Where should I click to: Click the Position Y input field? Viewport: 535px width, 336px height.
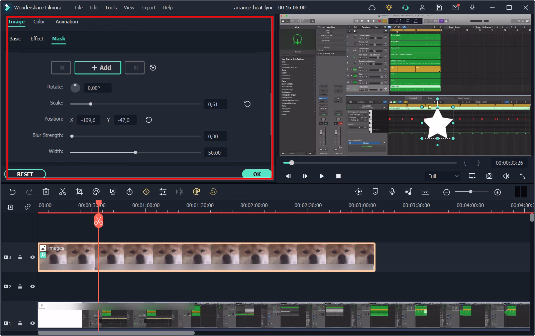(125, 120)
